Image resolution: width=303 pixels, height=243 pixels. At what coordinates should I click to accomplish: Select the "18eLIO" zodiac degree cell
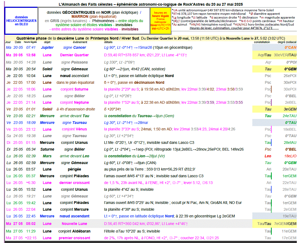[290, 156]
